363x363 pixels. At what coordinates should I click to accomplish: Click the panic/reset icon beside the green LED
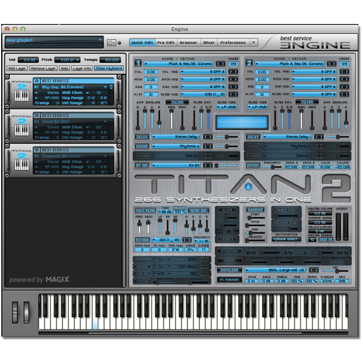[x=111, y=43]
